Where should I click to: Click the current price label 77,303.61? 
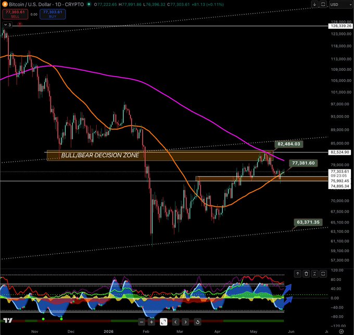340,171
